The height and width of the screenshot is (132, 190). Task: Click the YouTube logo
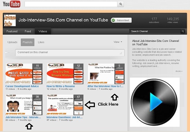pos(11,4)
